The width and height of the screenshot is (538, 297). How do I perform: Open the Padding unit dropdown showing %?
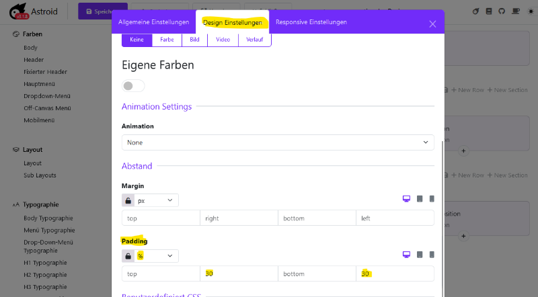(156, 256)
